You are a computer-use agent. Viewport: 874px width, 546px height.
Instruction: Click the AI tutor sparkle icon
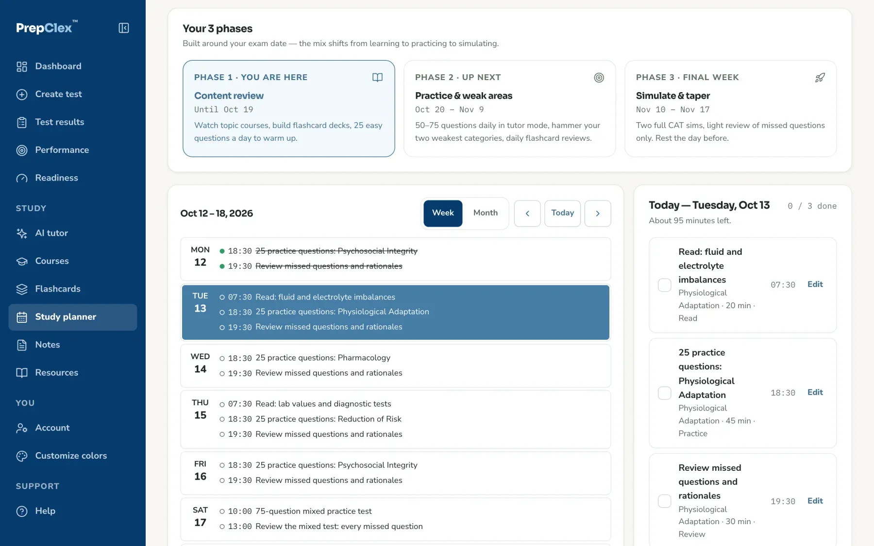pos(22,233)
